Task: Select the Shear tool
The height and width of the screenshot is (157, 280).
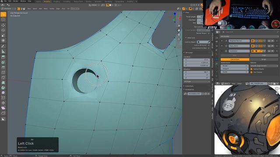Action: [3, 108]
